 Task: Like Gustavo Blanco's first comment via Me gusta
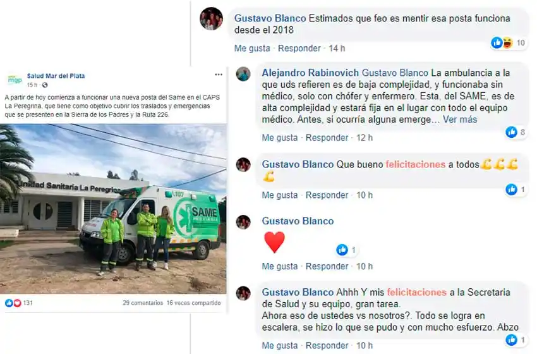(252, 48)
